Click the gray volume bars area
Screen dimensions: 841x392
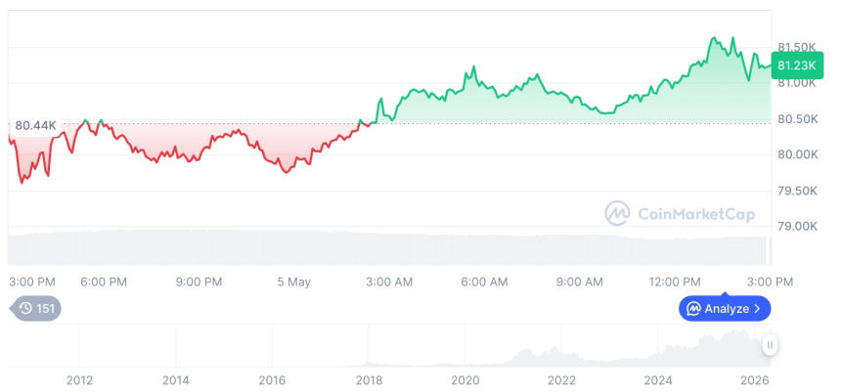pos(389,247)
